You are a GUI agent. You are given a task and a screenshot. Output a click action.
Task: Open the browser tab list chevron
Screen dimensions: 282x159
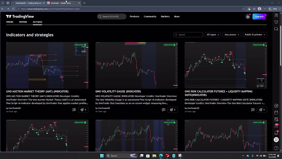click(x=2, y=3)
